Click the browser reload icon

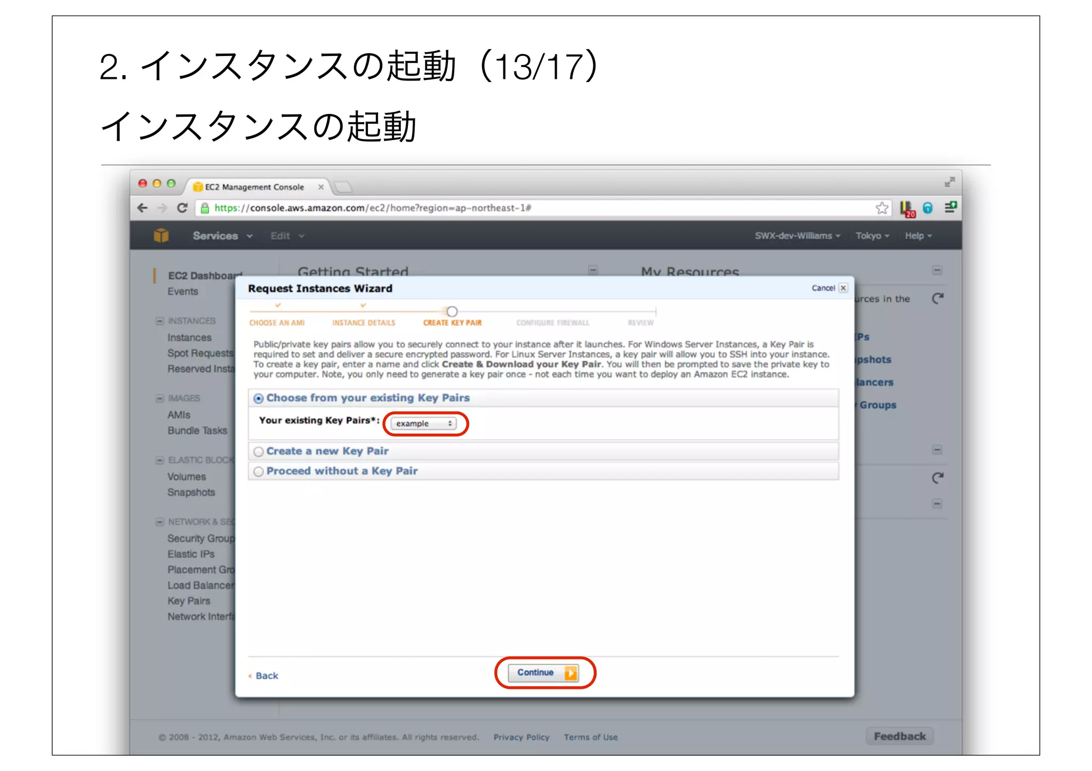[x=182, y=208]
